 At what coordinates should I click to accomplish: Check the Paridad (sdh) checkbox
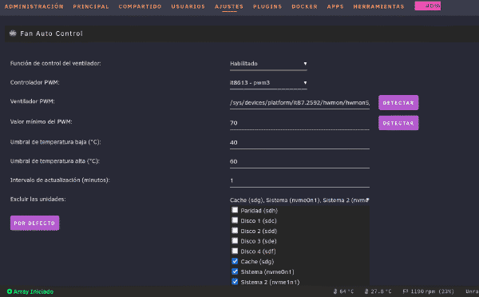(235, 210)
